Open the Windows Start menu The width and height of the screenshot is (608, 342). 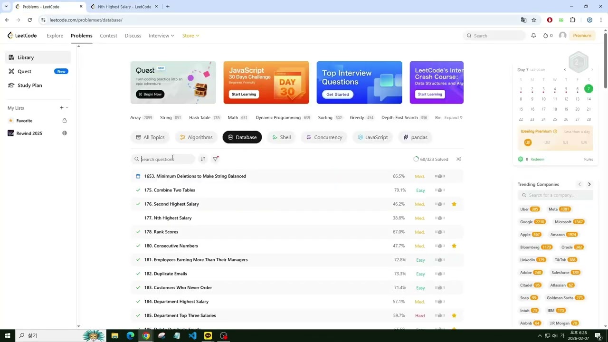point(8,336)
